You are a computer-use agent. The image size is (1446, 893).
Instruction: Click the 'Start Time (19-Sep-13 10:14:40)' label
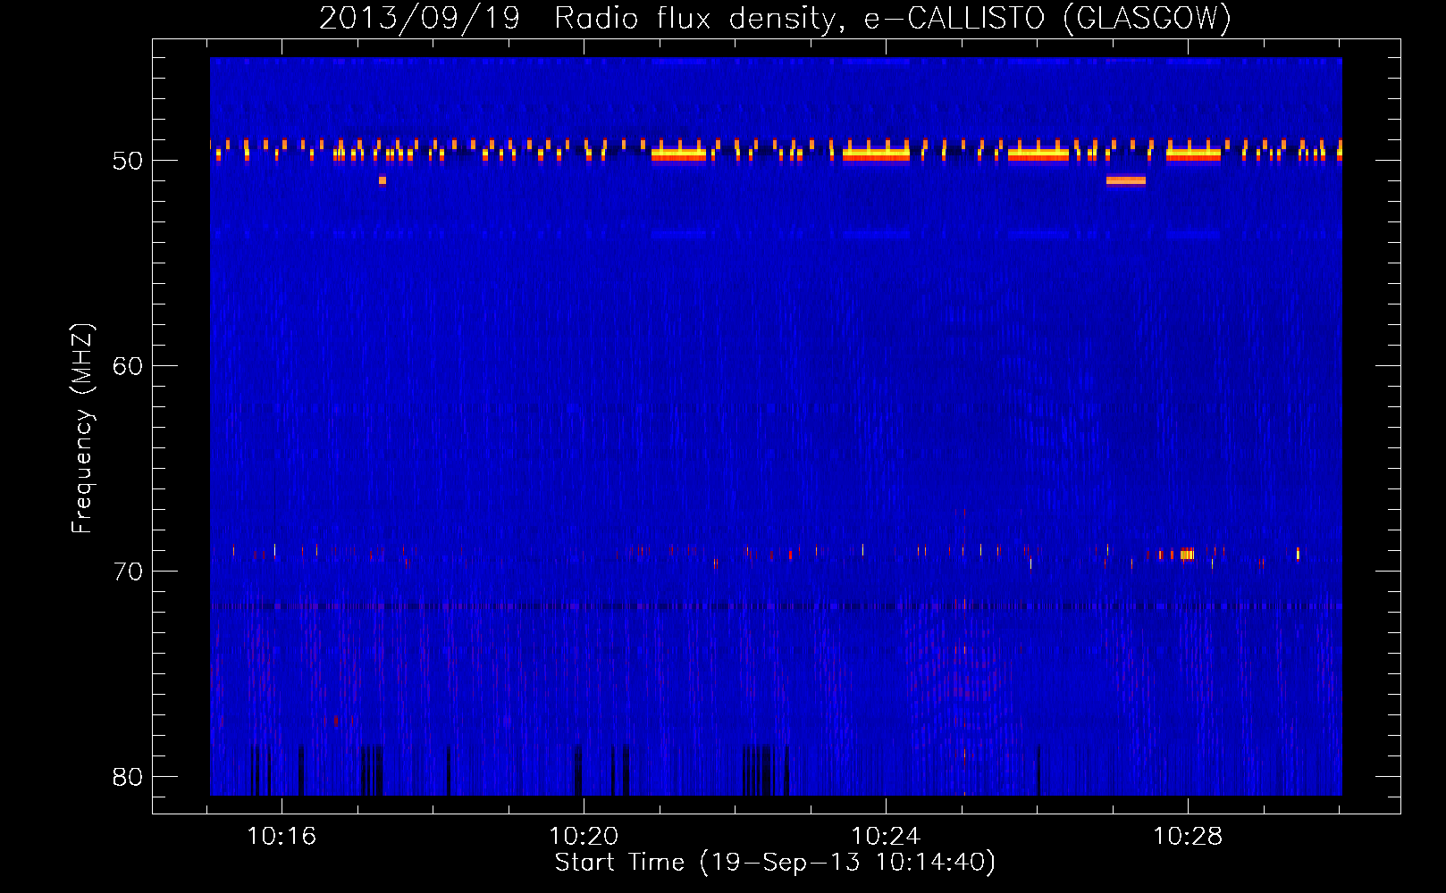775,863
